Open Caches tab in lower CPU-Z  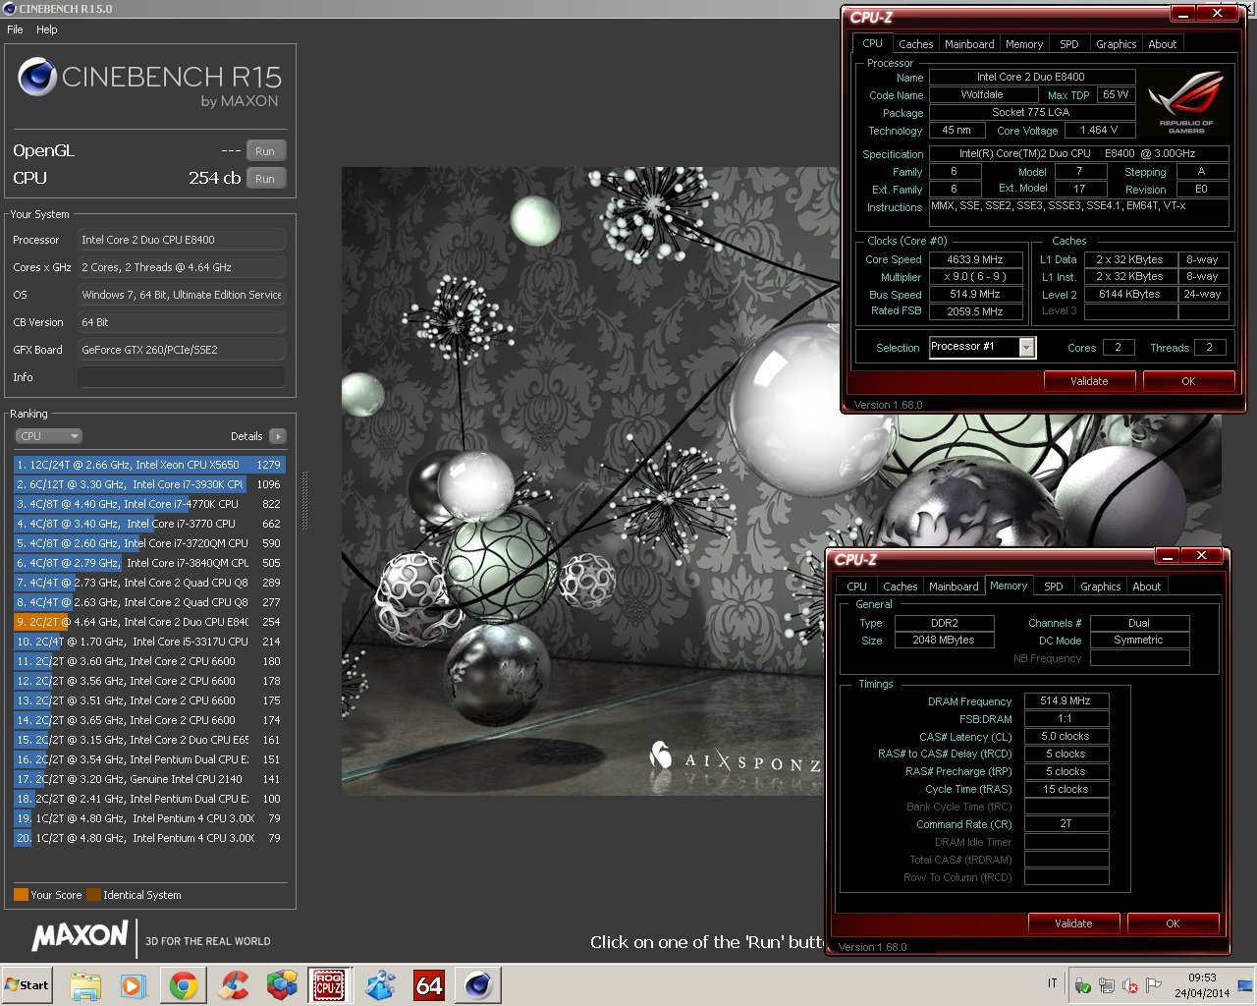[x=901, y=587]
